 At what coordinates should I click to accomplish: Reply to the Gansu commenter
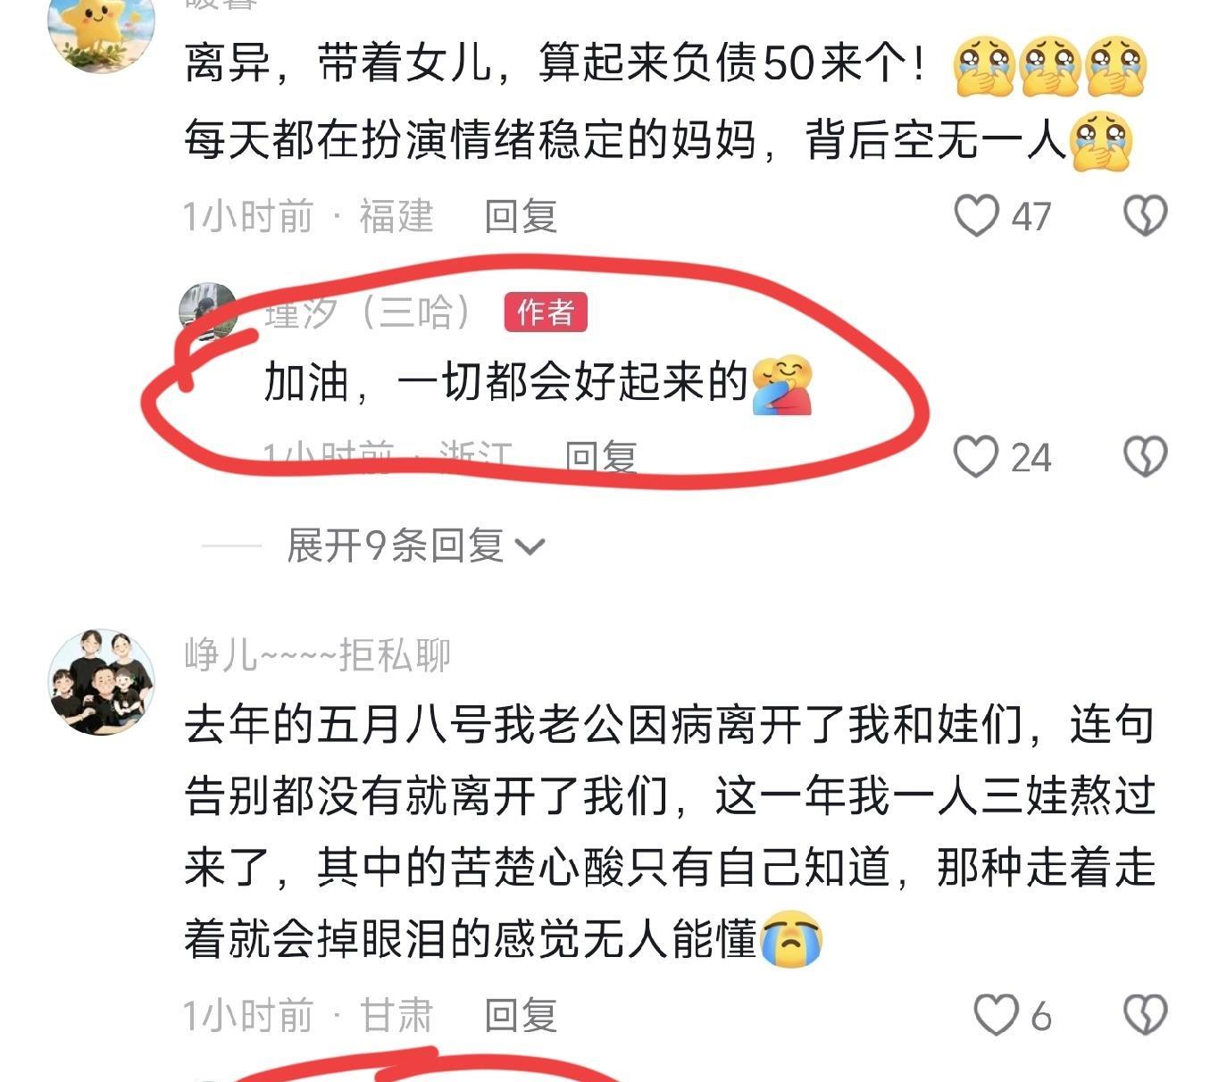tap(521, 1016)
